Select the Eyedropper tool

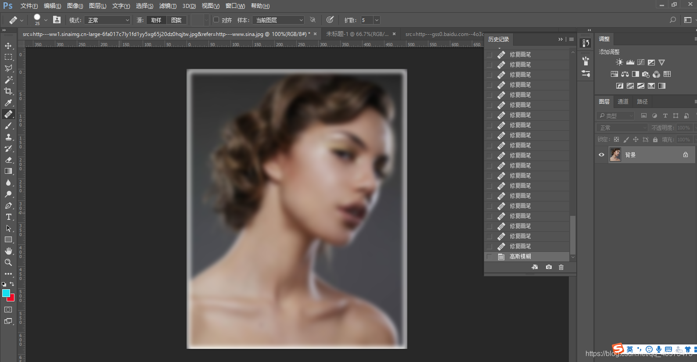[x=8, y=103]
